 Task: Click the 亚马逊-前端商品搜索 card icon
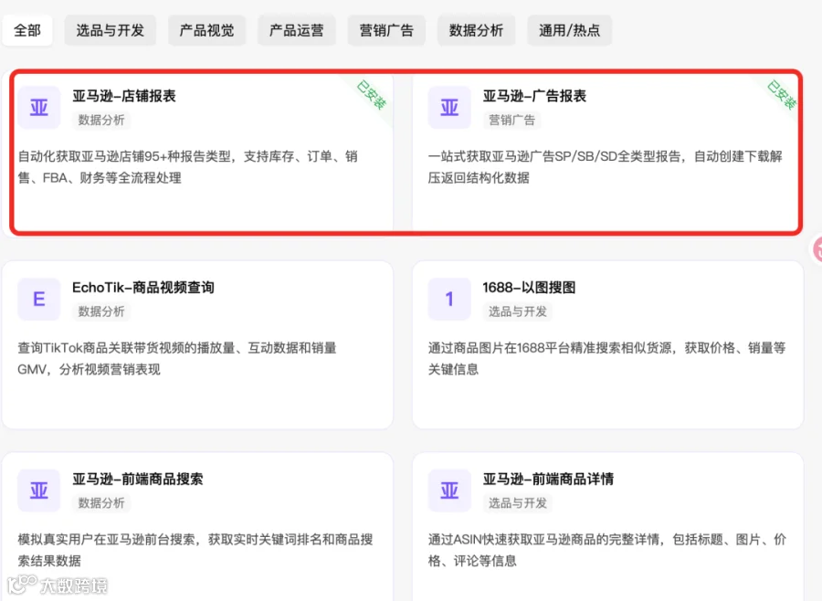(39, 490)
